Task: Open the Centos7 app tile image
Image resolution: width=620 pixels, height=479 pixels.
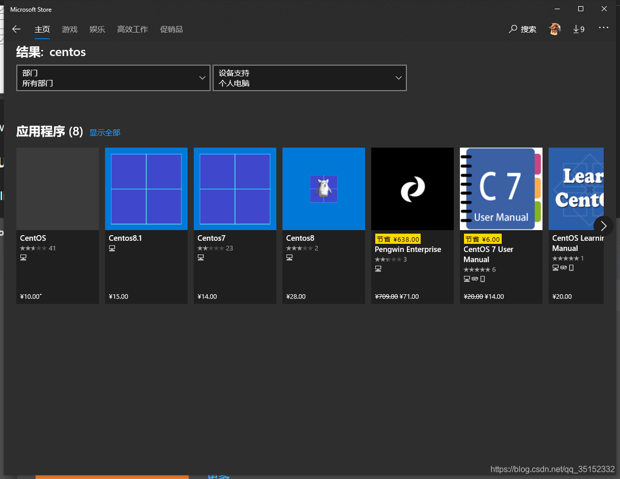Action: pos(235,189)
